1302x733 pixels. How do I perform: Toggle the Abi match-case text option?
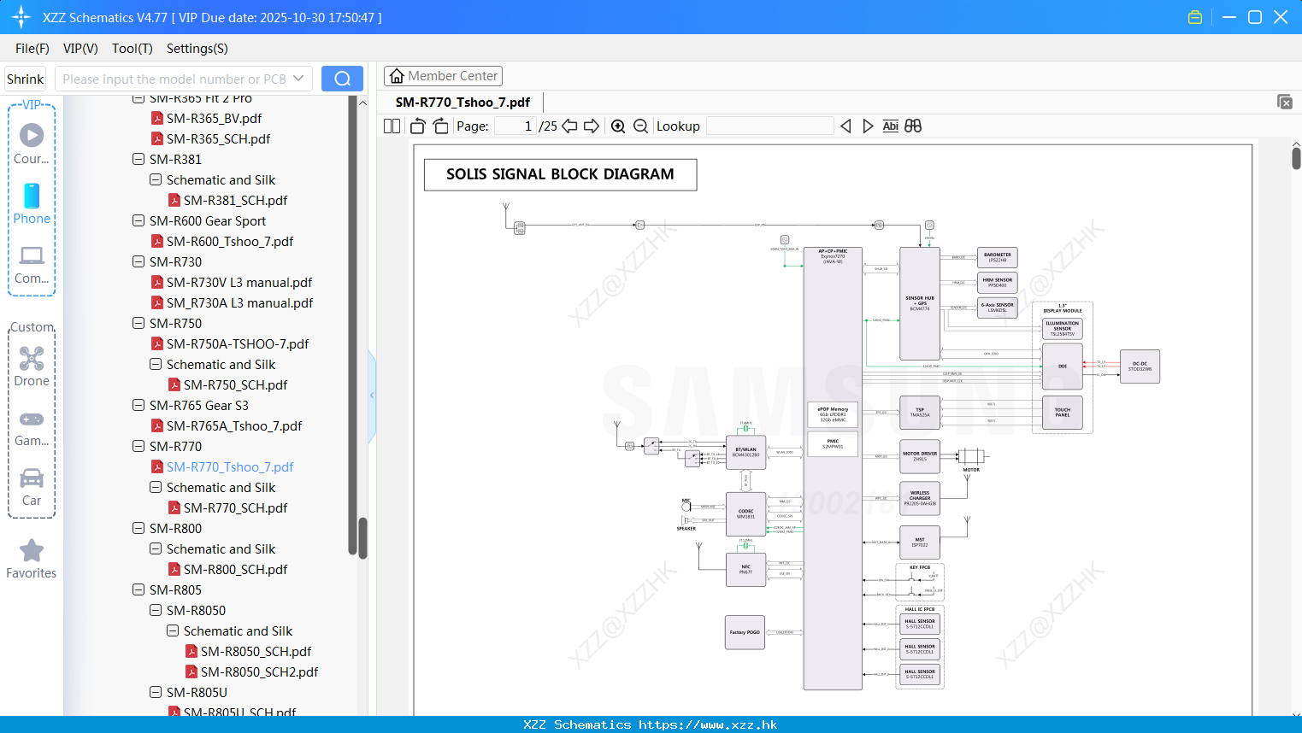click(890, 126)
